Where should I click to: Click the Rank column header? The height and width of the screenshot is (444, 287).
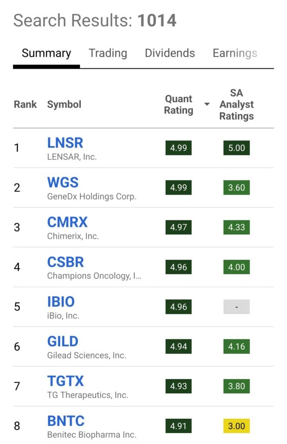[x=25, y=104]
